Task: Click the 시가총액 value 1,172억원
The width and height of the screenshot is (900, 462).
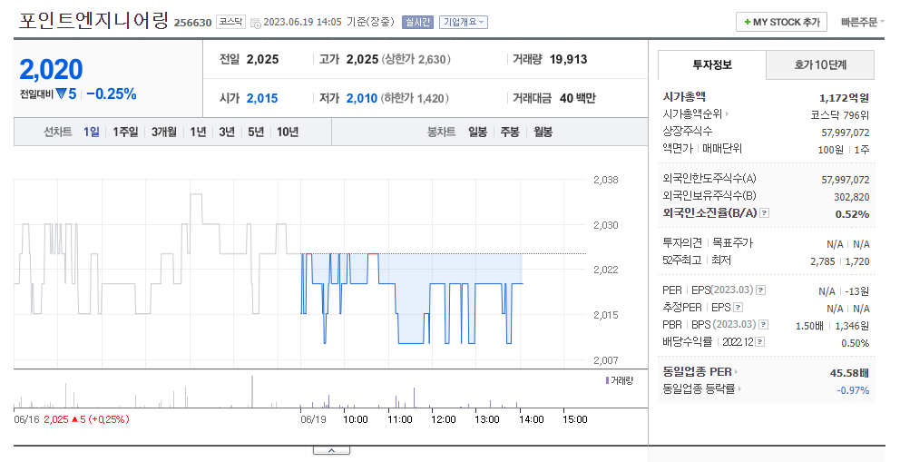Action: pyautogui.click(x=844, y=98)
